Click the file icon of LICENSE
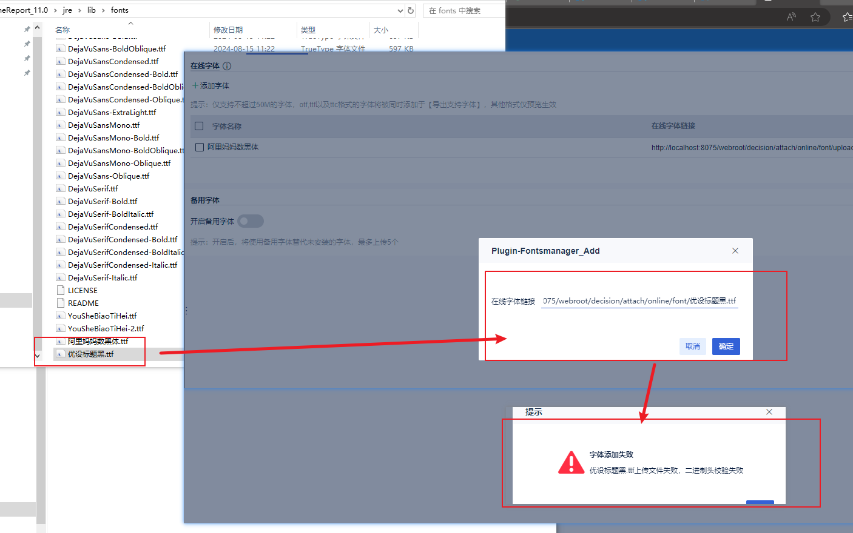853x533 pixels. coord(60,290)
